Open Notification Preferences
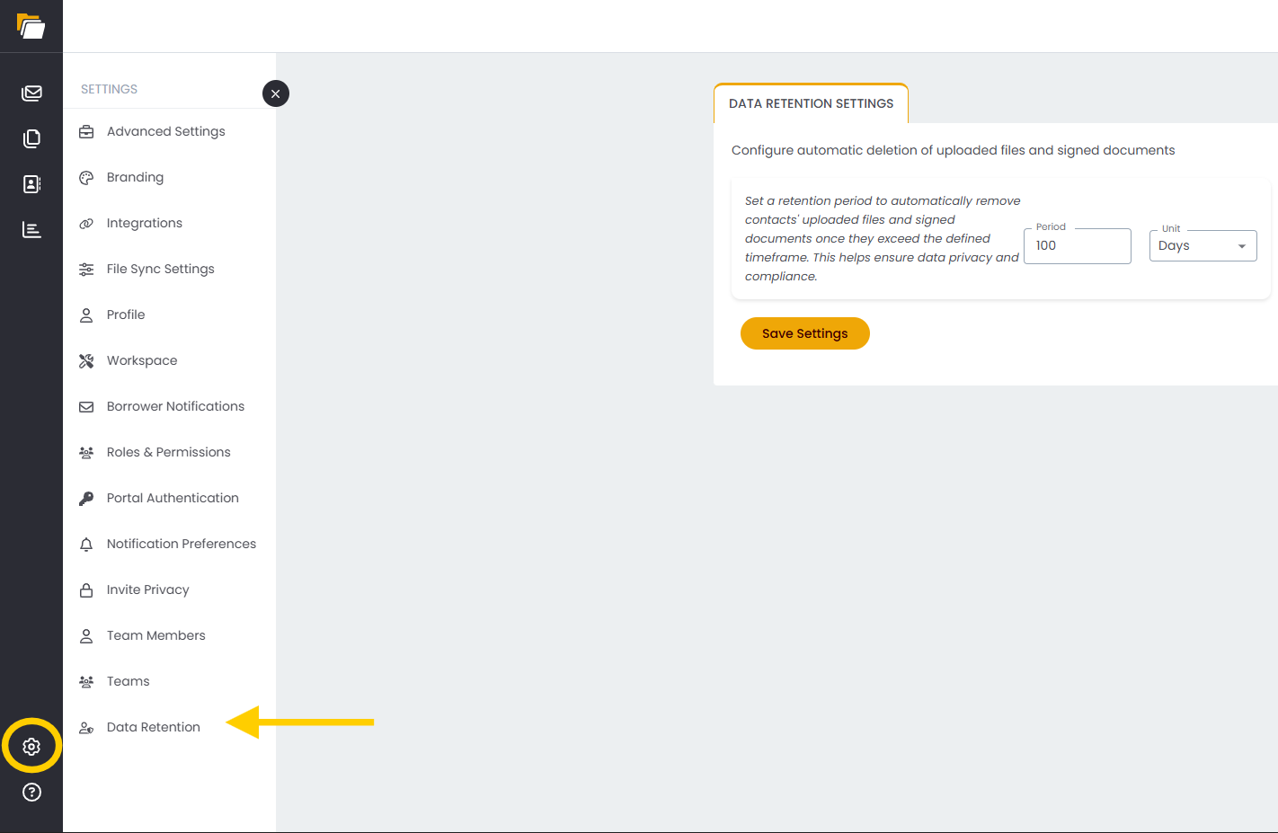Viewport: 1278px width, 833px height. (181, 544)
